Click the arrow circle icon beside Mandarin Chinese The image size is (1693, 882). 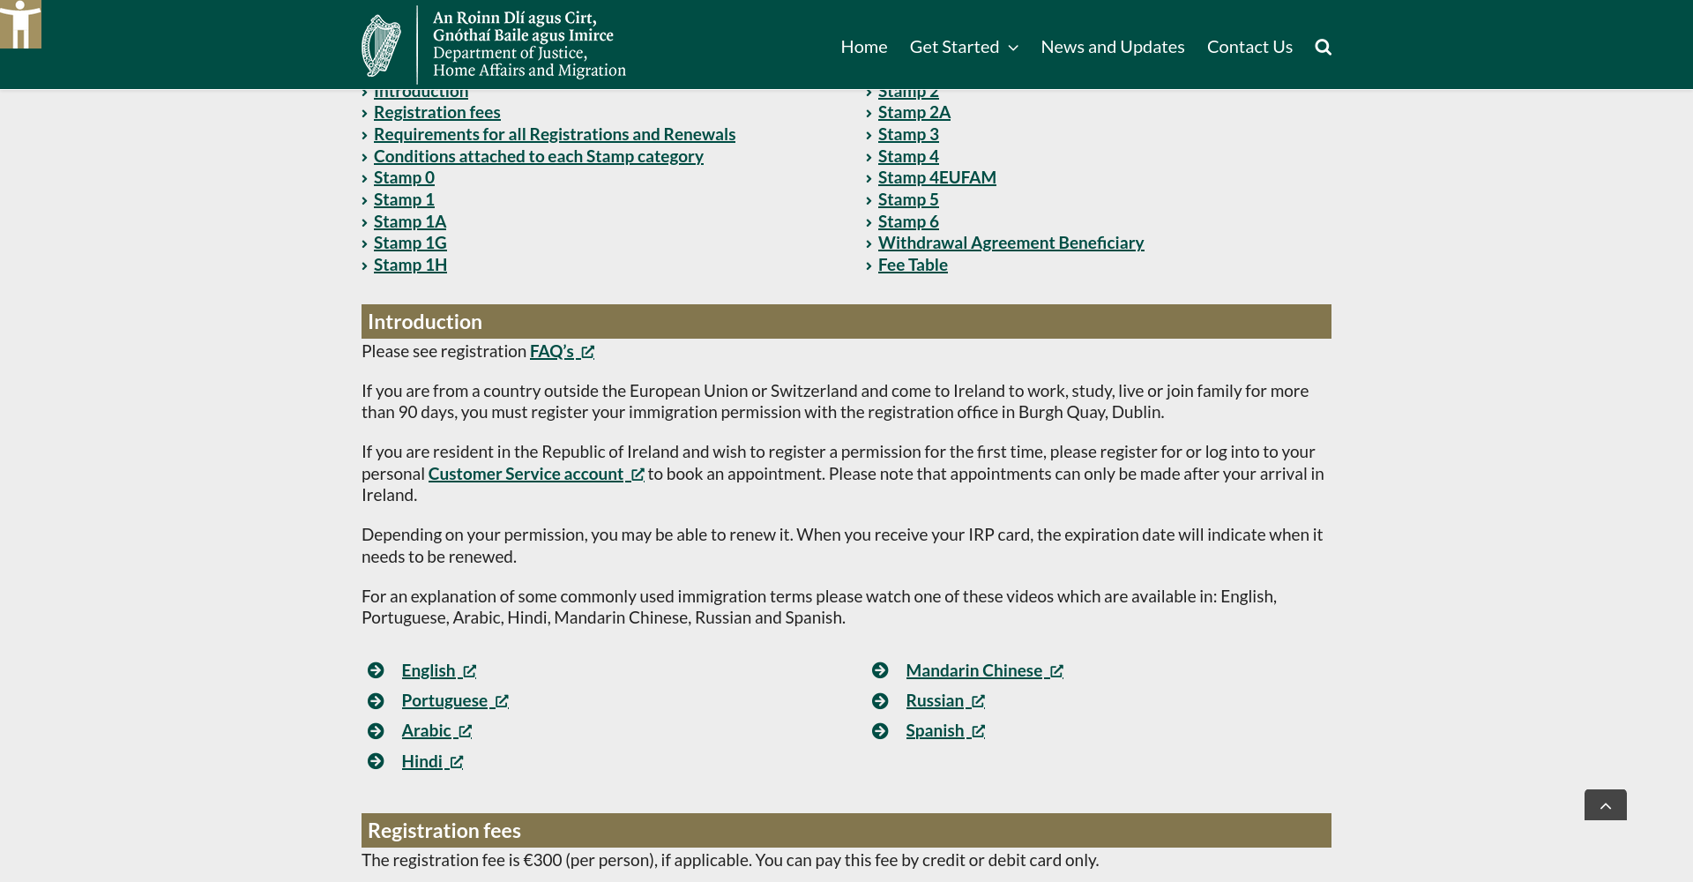tap(880, 670)
